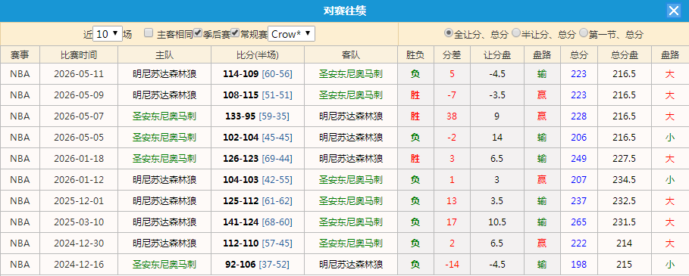Screen dimensions: 689x276
Task: Click the date 2024-12-30
Action: 79,243
